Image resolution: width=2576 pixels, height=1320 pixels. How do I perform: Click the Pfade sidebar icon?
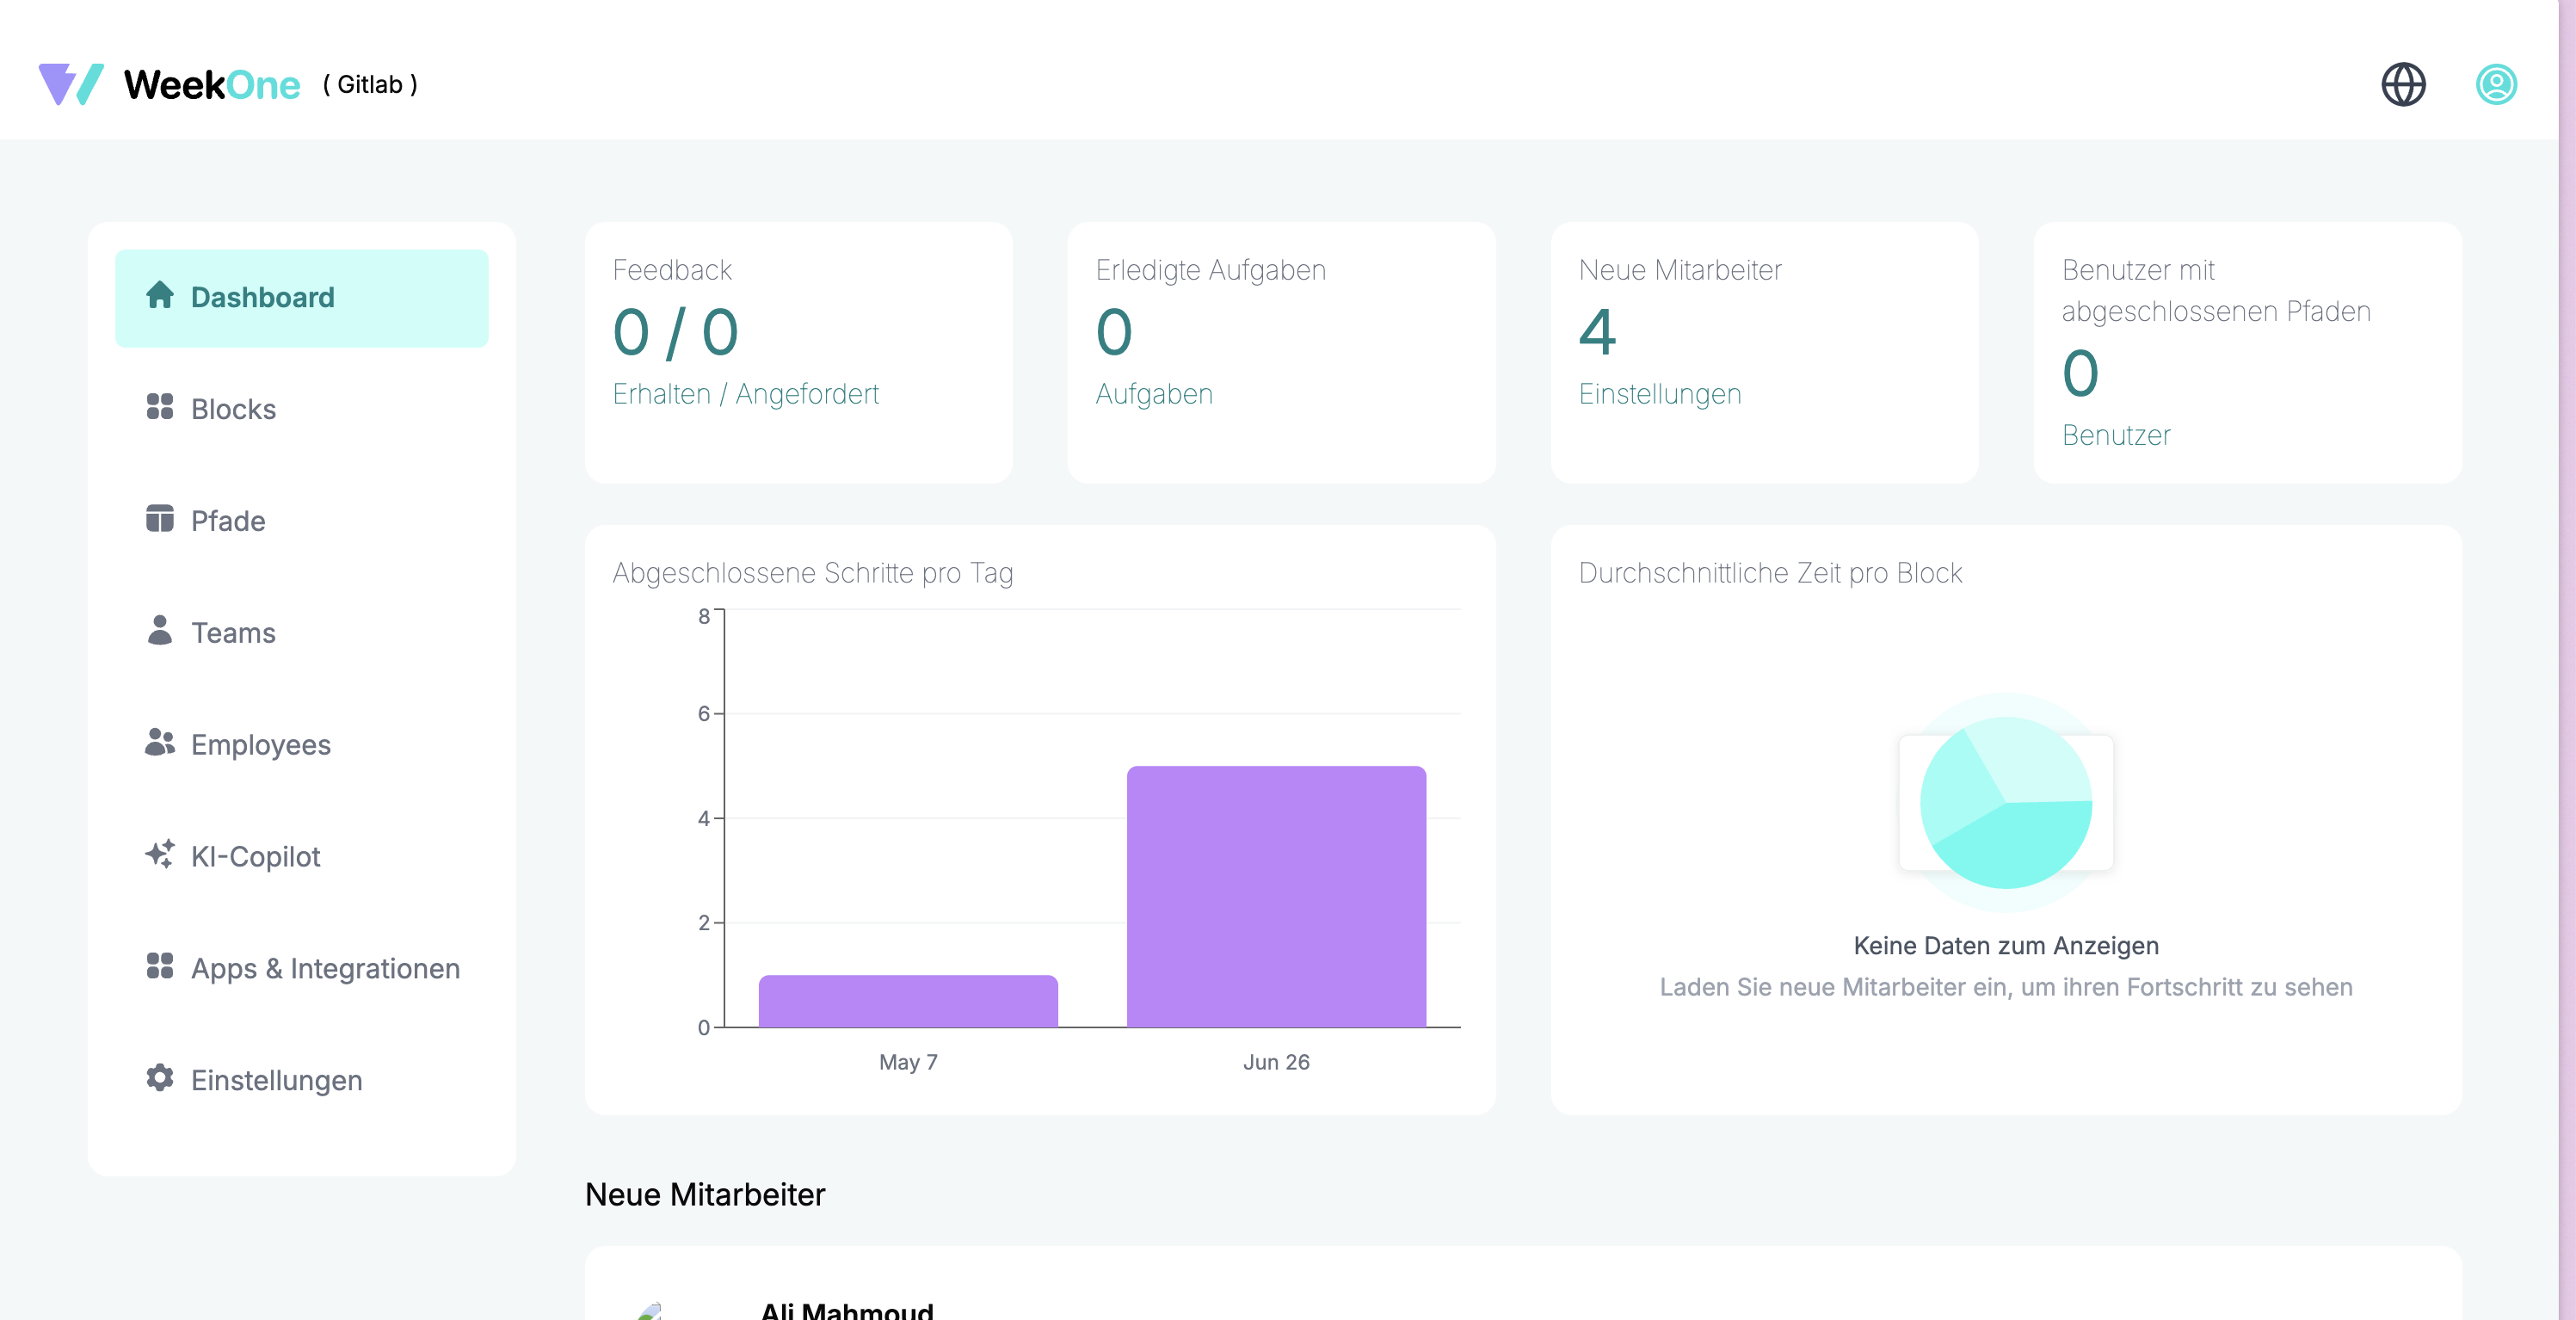(160, 519)
